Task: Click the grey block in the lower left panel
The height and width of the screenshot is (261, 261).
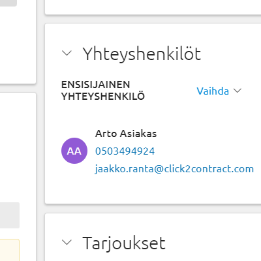Action: (x=10, y=215)
